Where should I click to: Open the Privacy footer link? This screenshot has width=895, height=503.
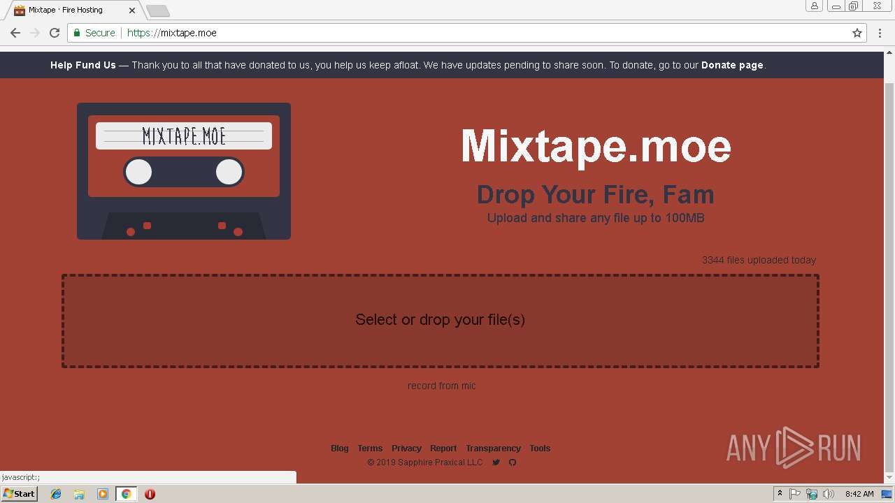[x=406, y=449]
